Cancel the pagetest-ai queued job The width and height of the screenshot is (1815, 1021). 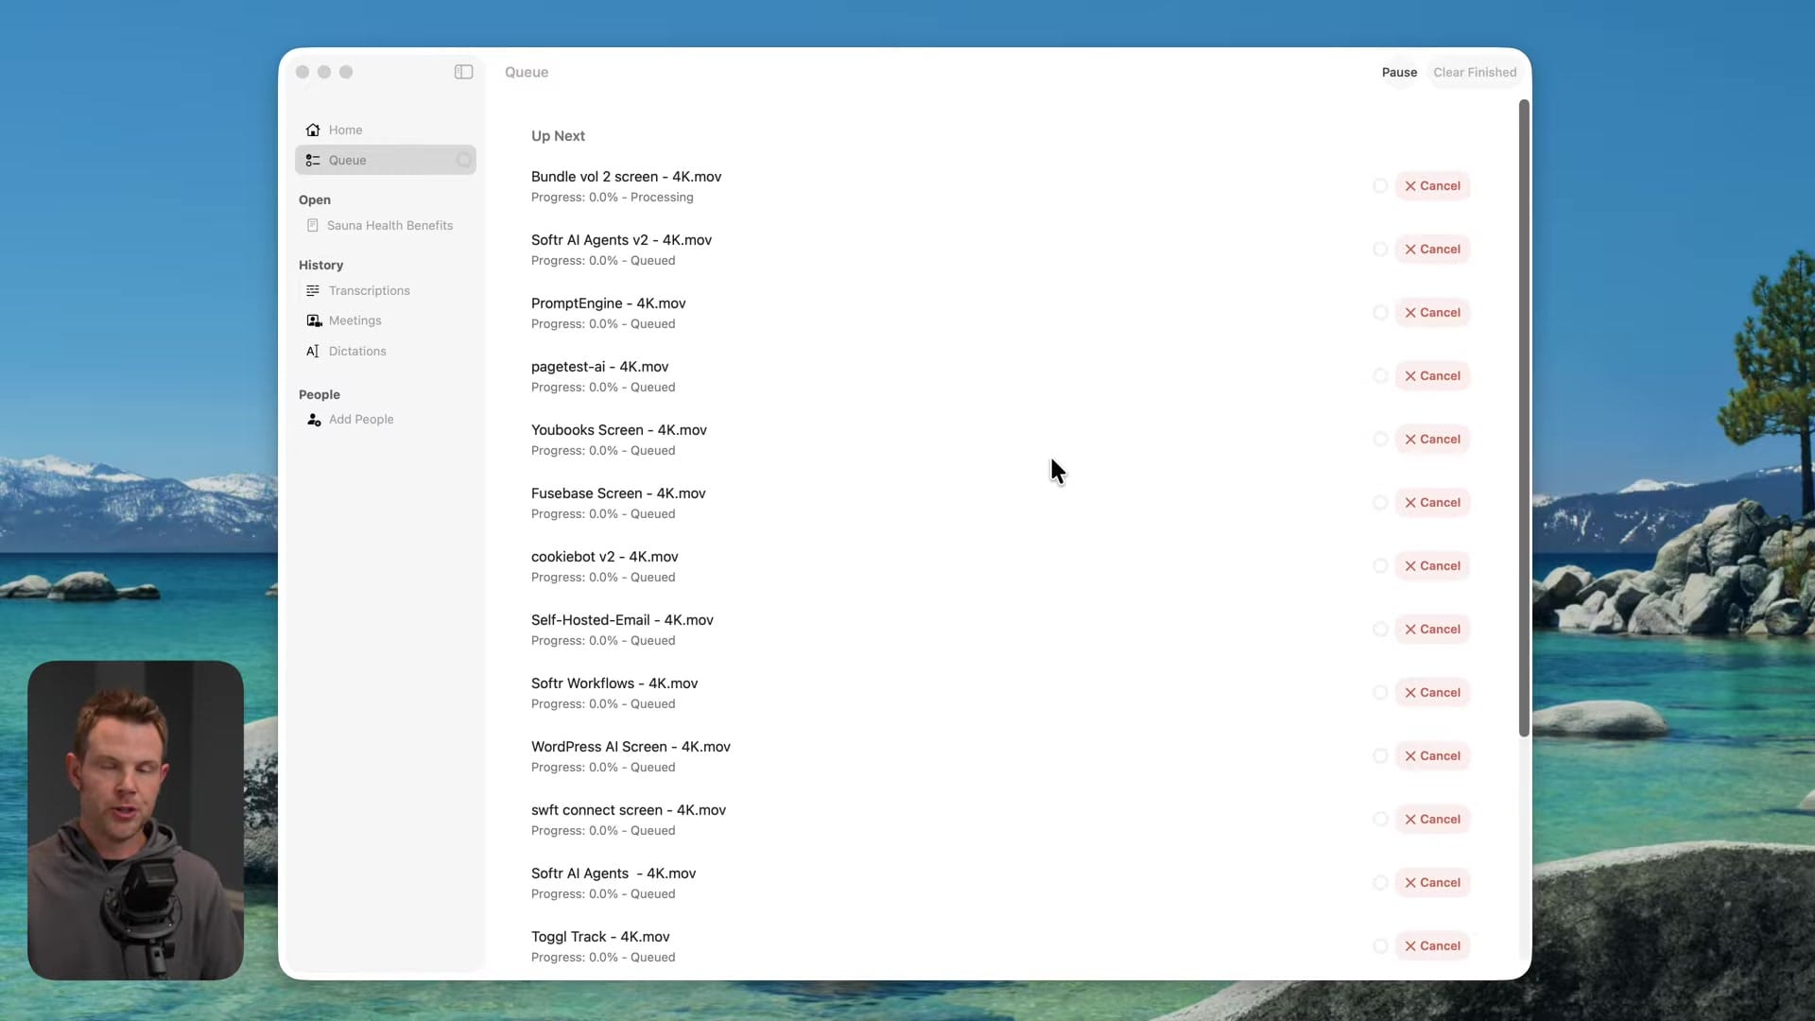click(x=1432, y=375)
